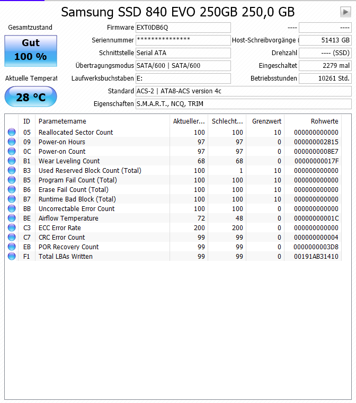Select the POR Recovery Count parameter name

68,247
